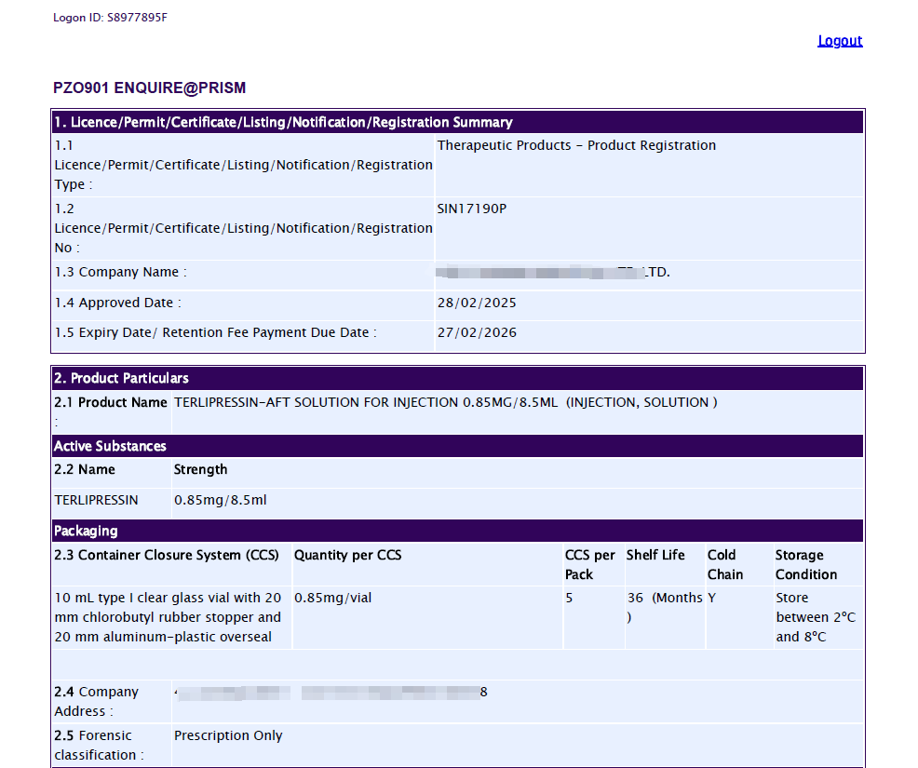Select the 2. Product Particulars header

click(x=122, y=379)
